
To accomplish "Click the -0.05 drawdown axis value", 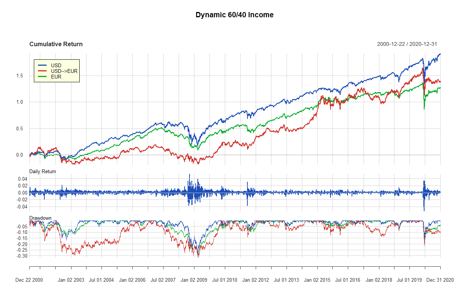I will click(22, 227).
